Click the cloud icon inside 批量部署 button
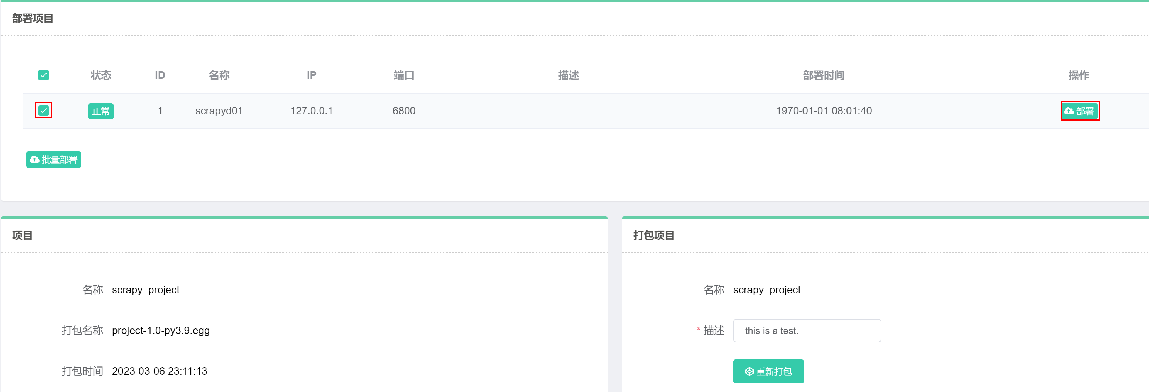This screenshot has width=1149, height=392. pyautogui.click(x=35, y=159)
